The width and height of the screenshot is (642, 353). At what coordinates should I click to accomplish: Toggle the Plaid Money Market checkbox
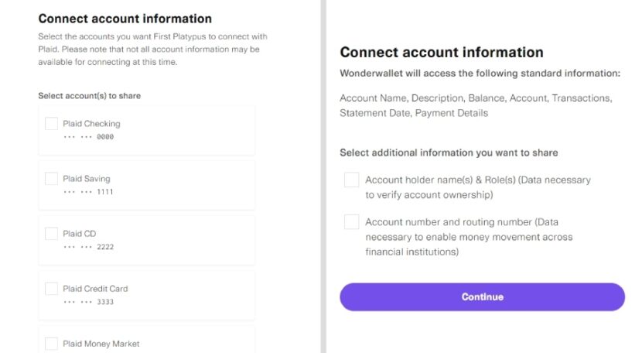tap(52, 344)
